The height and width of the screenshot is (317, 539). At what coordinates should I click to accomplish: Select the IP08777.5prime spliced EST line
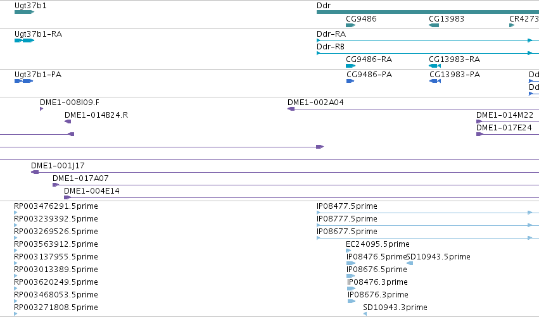428,225
